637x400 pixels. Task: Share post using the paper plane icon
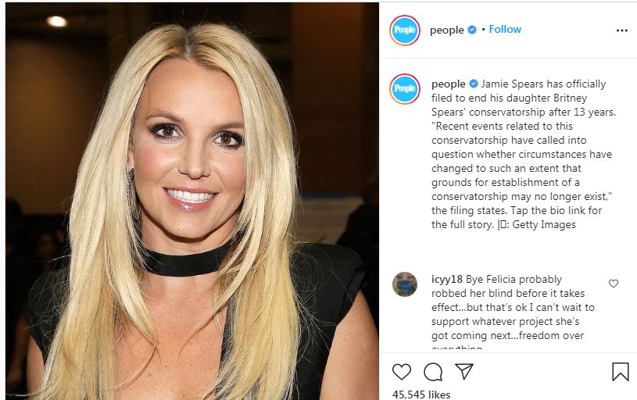[464, 371]
